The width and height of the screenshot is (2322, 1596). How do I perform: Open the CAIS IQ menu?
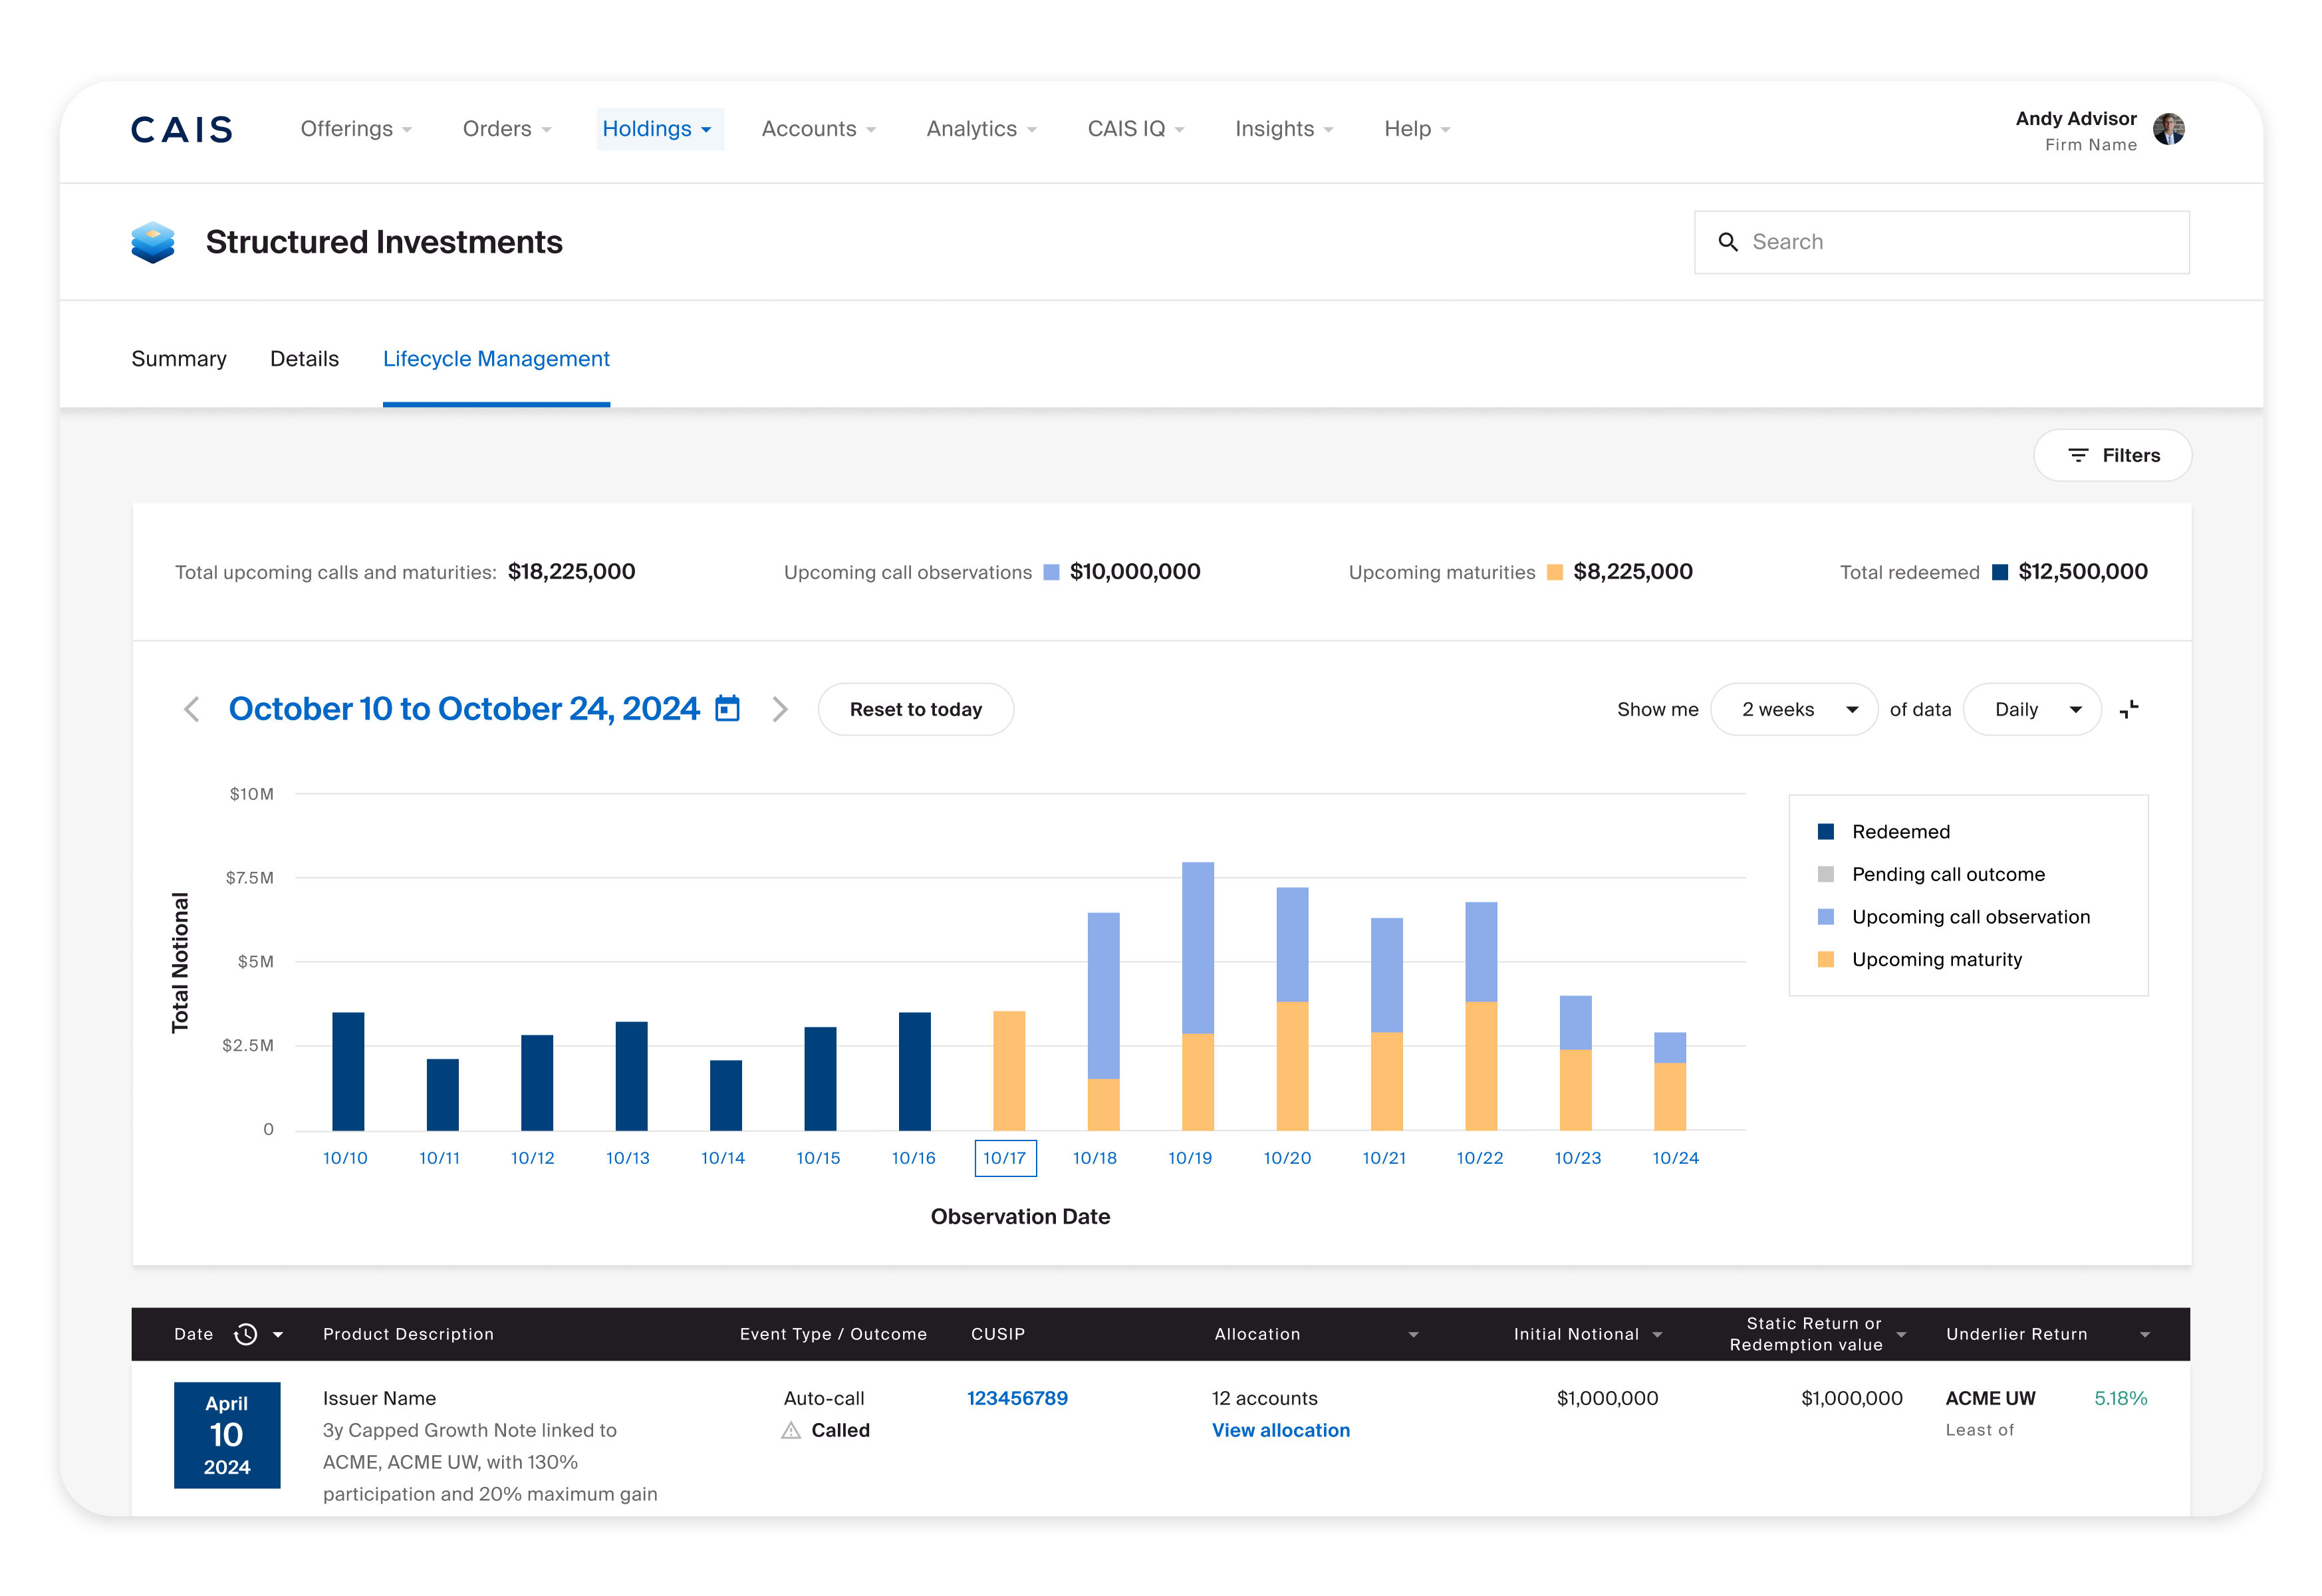1136,129
